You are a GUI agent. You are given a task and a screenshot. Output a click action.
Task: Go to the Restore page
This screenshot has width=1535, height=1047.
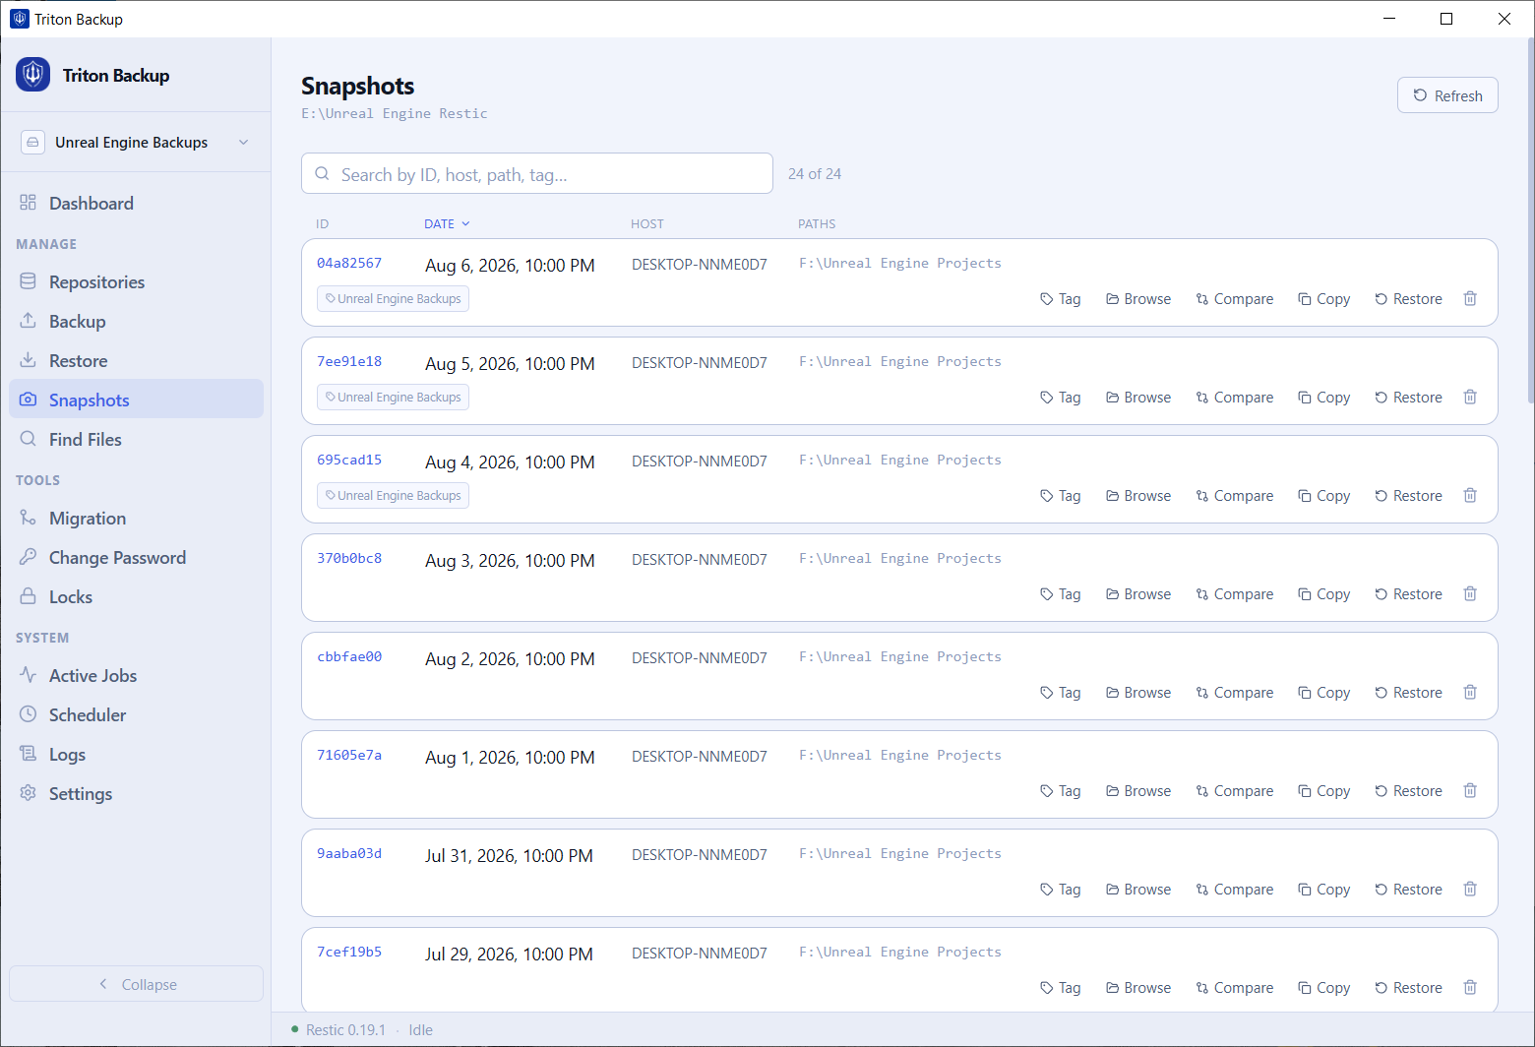click(x=136, y=360)
